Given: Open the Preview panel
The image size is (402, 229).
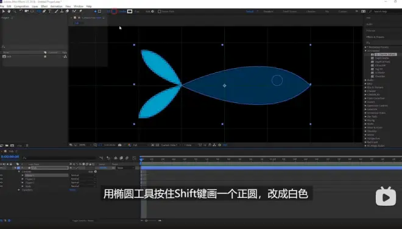Looking at the screenshot, I should click(x=370, y=30).
